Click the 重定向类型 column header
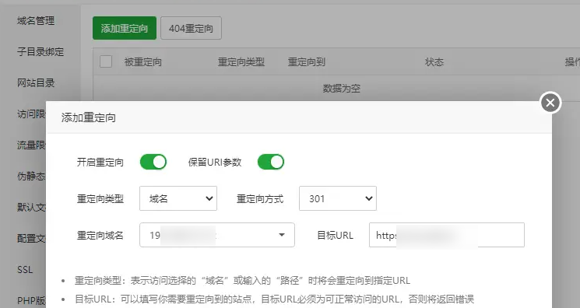This screenshot has width=580, height=308. click(241, 61)
